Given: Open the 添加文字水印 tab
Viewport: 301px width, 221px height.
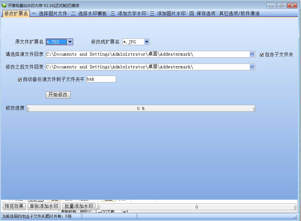Looking at the screenshot, I should coord(128,13).
